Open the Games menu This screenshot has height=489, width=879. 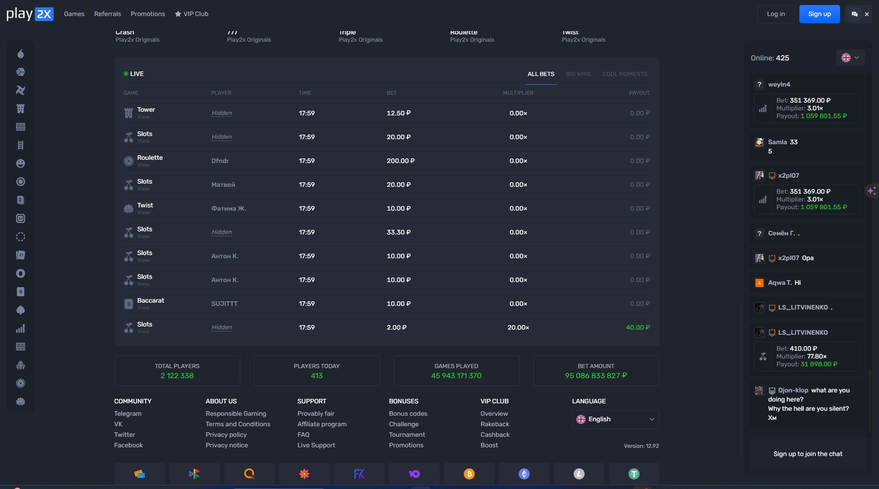pos(74,14)
